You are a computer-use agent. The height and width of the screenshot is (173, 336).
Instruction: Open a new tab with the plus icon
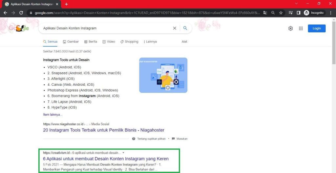pos(66,4)
